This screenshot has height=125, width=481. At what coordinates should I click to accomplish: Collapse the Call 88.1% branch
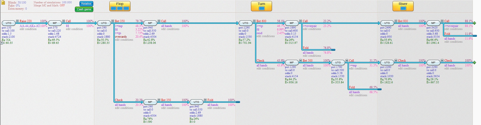click(442, 21)
